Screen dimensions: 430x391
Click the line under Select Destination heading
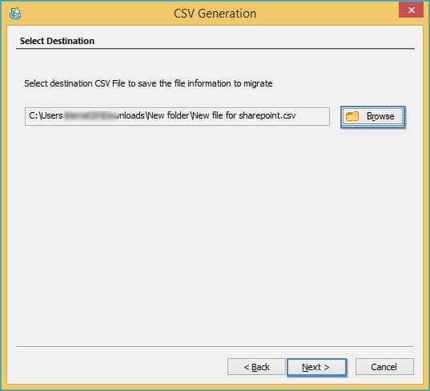coord(215,49)
